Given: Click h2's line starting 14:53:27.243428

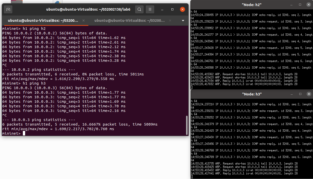Looking at the screenshot, I should (252, 48).
